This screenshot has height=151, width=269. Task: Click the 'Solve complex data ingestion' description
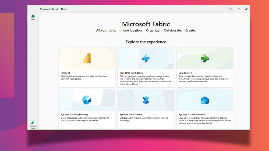pyautogui.click(x=203, y=79)
